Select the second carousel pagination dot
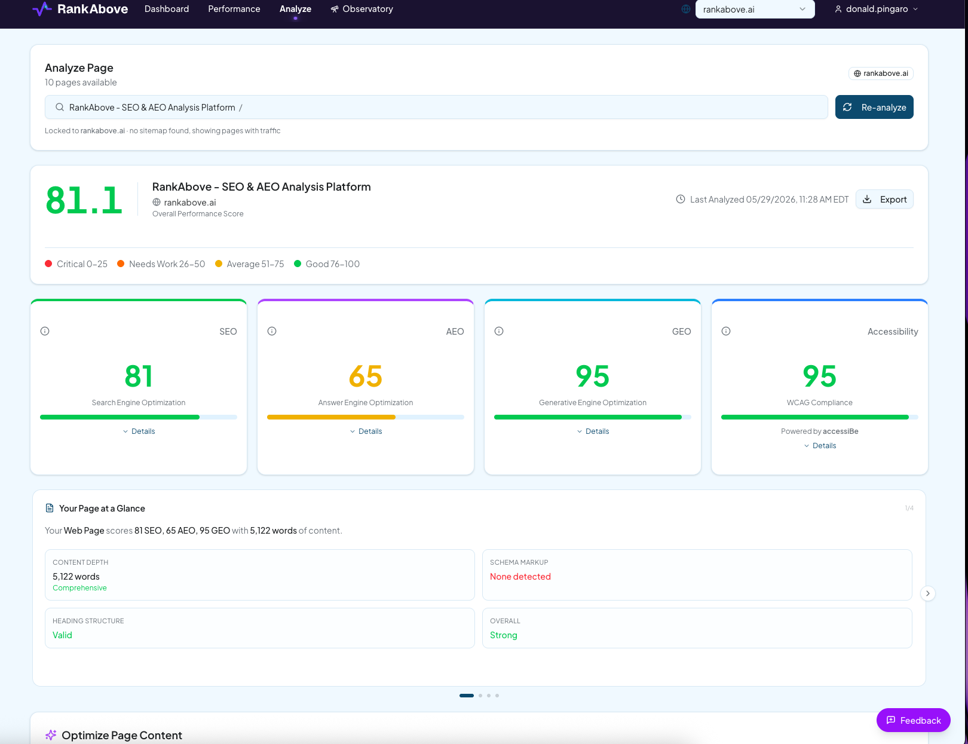This screenshot has height=744, width=968. [480, 696]
